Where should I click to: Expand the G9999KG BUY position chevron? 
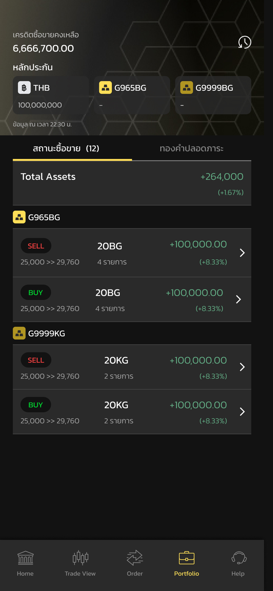tap(242, 412)
